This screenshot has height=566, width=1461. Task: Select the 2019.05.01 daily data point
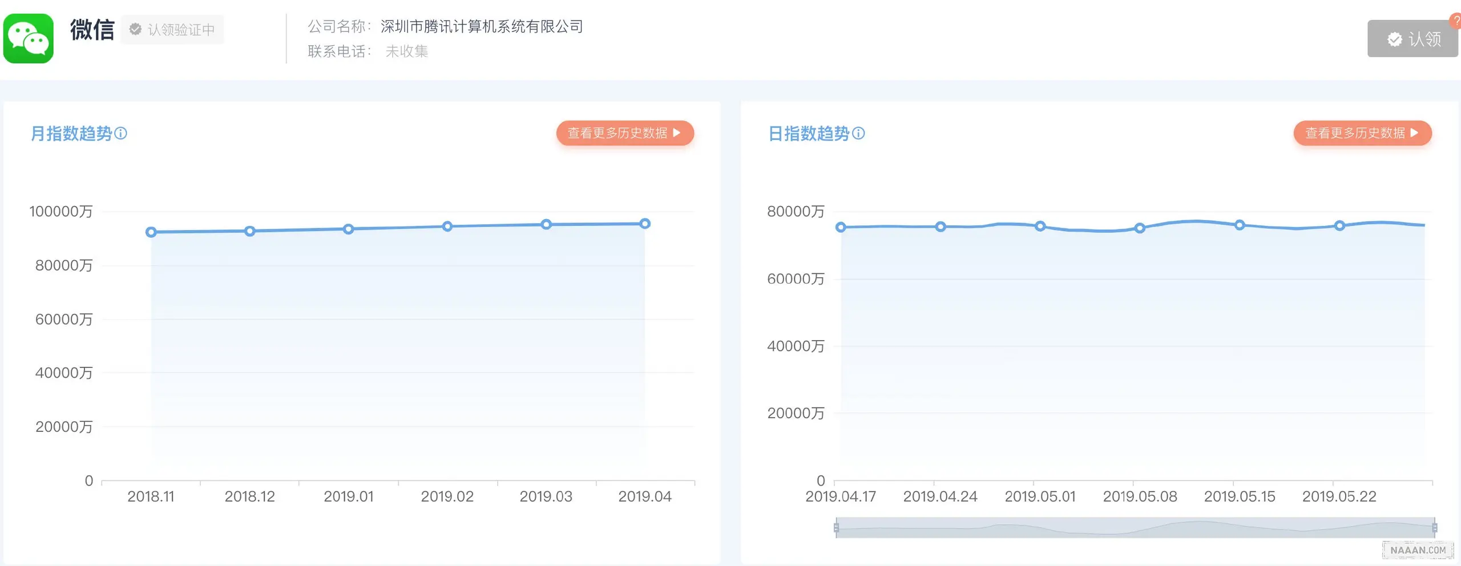pyautogui.click(x=1040, y=226)
